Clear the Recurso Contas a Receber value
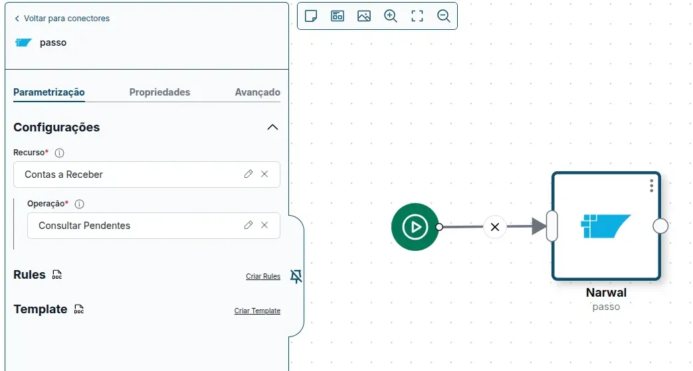This screenshot has height=371, width=693. tap(264, 174)
